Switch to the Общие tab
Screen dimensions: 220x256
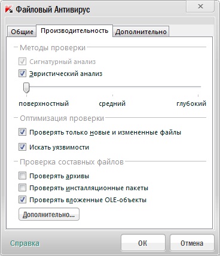coord(22,32)
